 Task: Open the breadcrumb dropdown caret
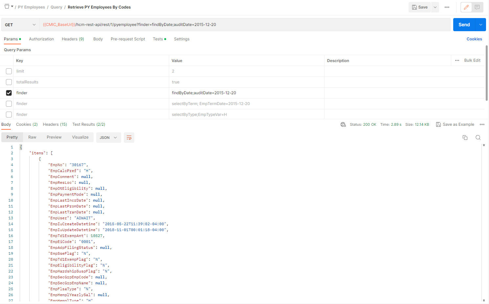[x=12, y=7]
